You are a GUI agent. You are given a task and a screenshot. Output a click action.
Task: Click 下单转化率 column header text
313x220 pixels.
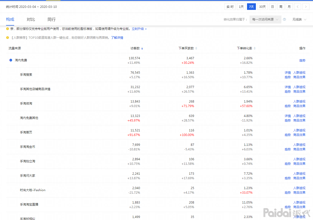[x=244, y=48]
